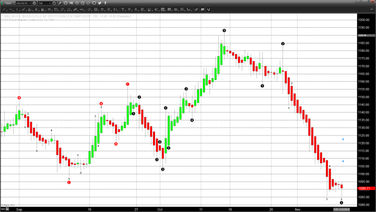The image size is (376, 212).
Task: Click the eraser-like icon beside speech bubble
Action: tap(196, 9)
